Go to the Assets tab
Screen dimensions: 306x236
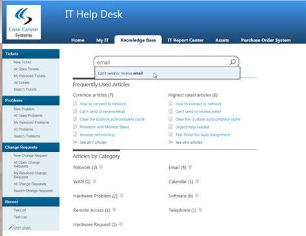pos(222,40)
